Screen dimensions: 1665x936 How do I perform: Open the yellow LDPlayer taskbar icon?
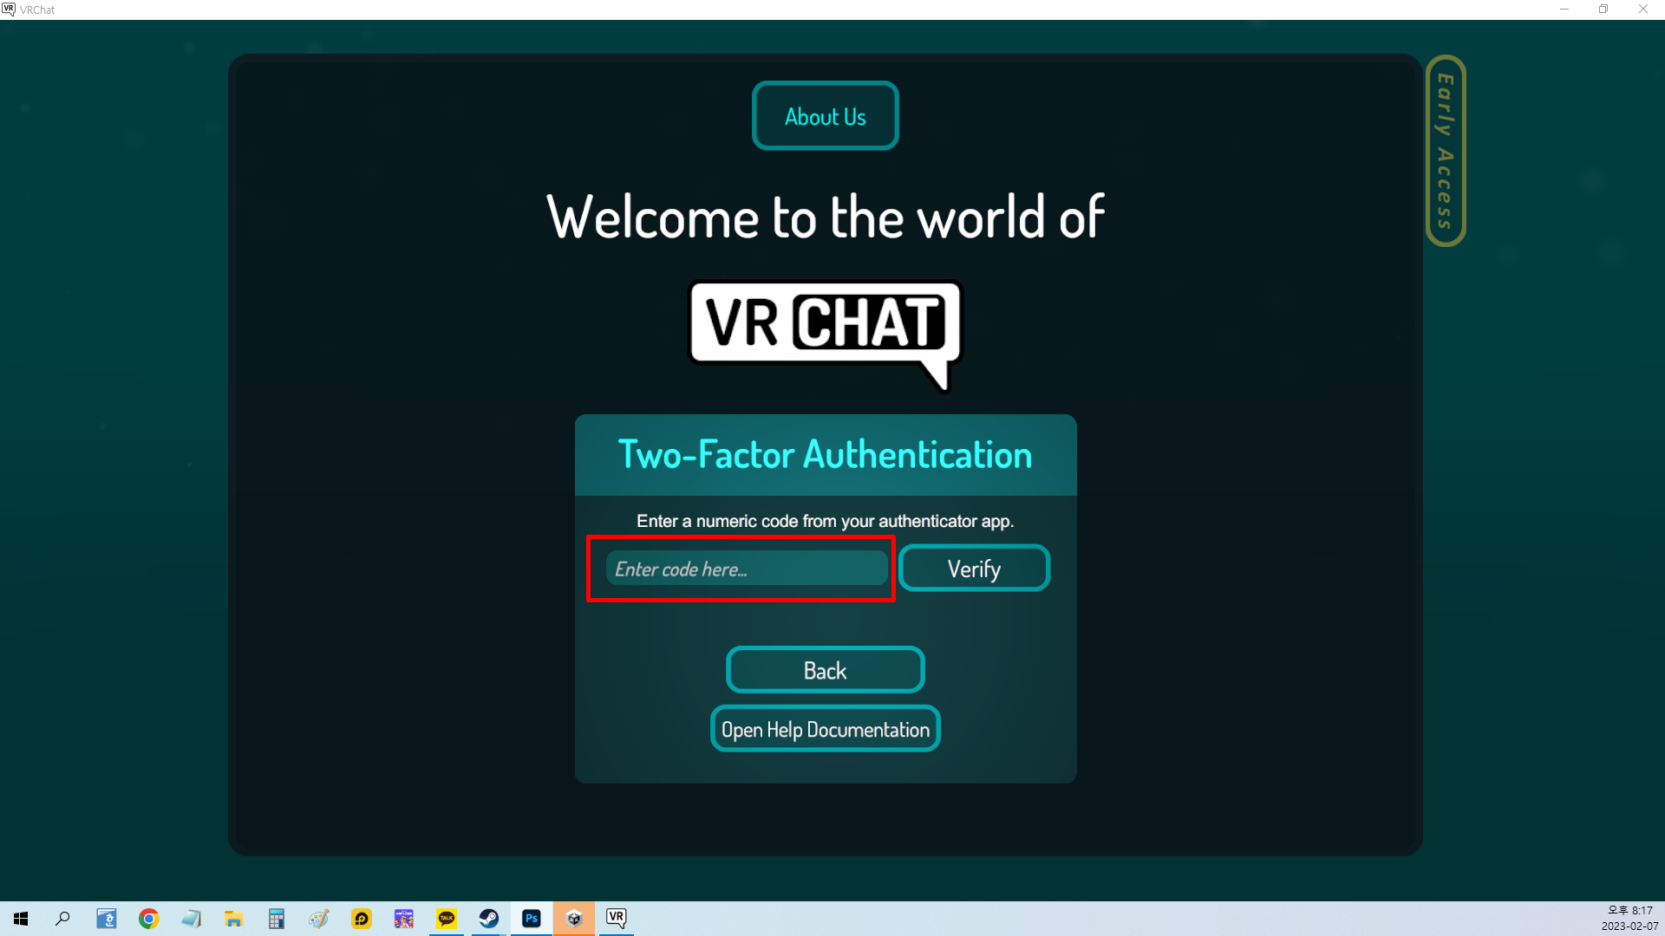361,919
